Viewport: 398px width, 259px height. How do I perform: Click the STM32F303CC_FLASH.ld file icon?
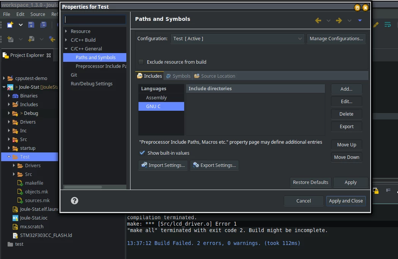(15, 235)
